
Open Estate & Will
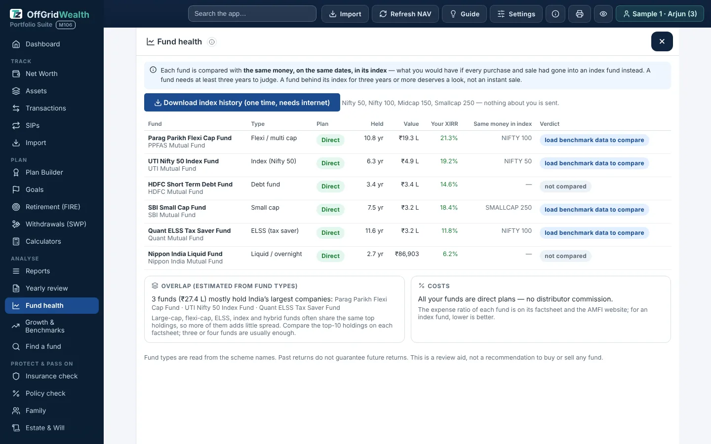click(52, 428)
